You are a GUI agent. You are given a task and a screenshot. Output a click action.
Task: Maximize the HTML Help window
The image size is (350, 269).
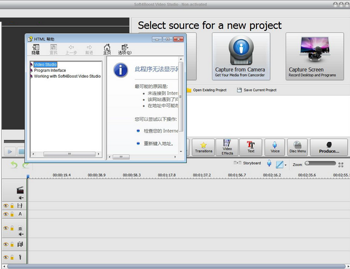[167, 39]
